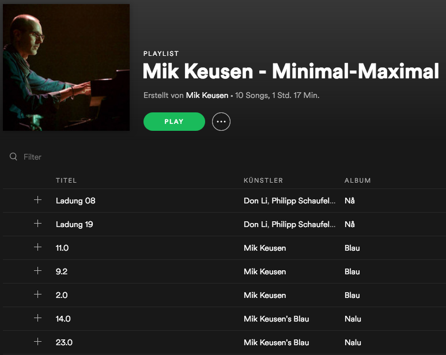
Task: Save track 11.0 with plus icon
Action: pyautogui.click(x=37, y=247)
